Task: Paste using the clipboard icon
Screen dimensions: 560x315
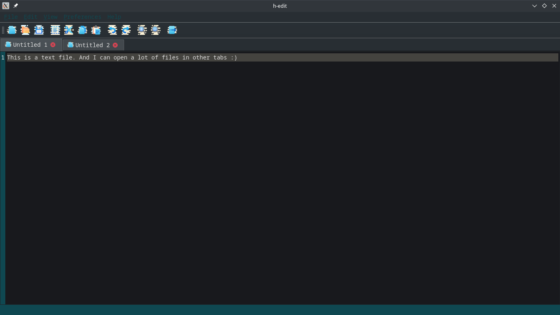Action: [96, 30]
